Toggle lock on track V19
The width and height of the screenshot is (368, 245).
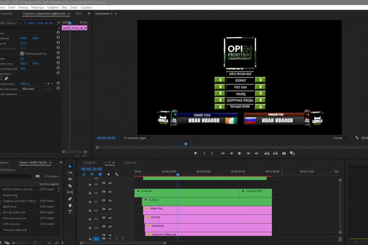pos(90,184)
